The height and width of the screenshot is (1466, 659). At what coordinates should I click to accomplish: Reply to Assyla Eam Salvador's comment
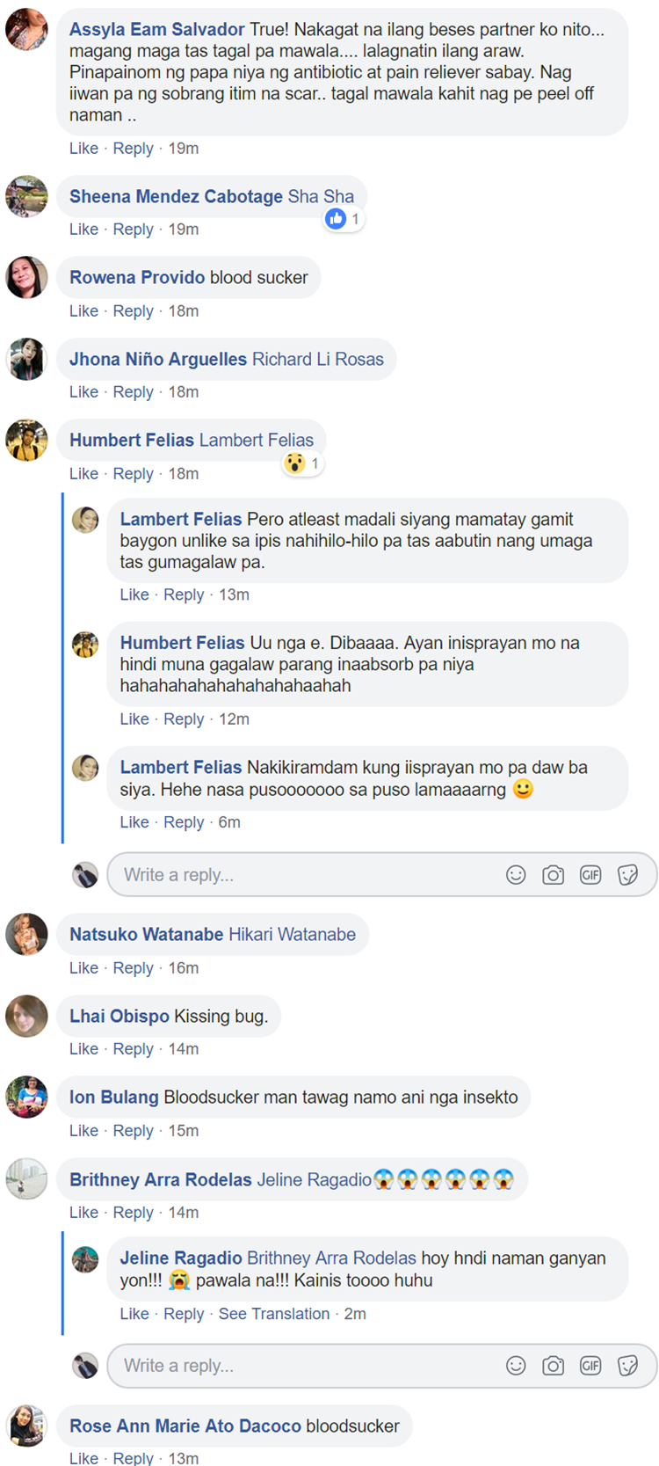(x=133, y=148)
